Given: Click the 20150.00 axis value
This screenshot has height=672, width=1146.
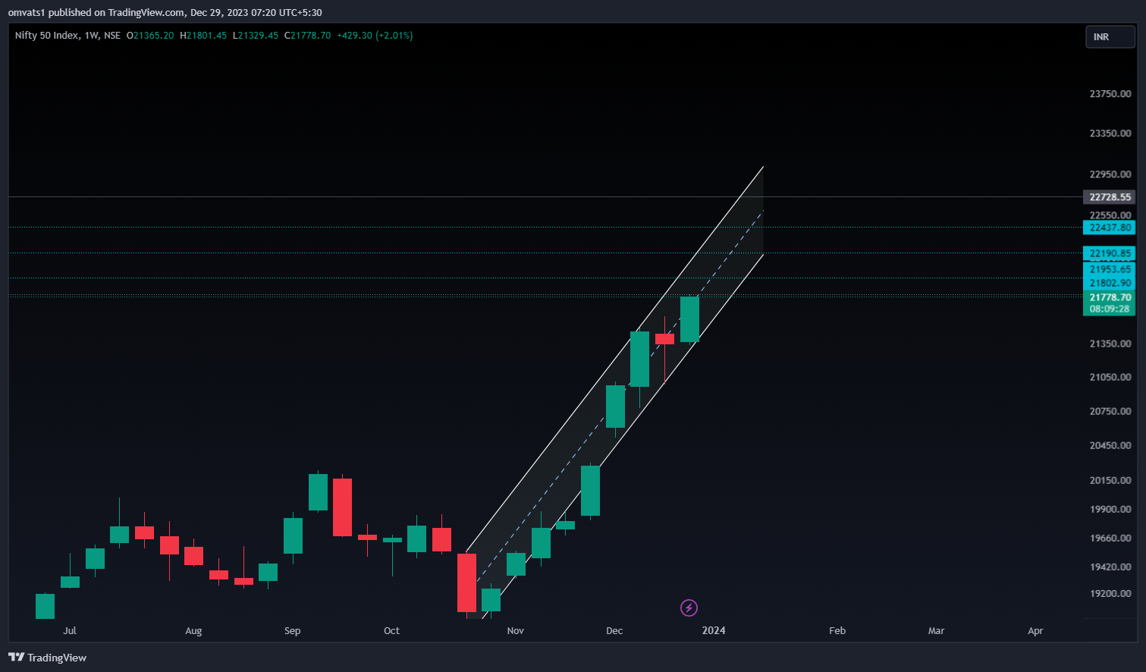Looking at the screenshot, I should [1110, 480].
